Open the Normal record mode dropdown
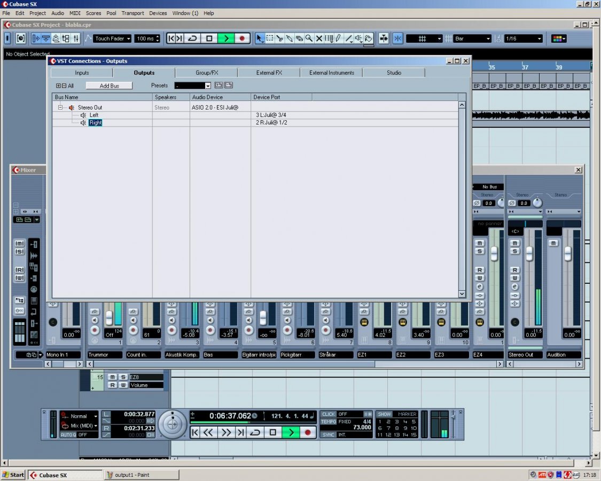 pos(80,416)
